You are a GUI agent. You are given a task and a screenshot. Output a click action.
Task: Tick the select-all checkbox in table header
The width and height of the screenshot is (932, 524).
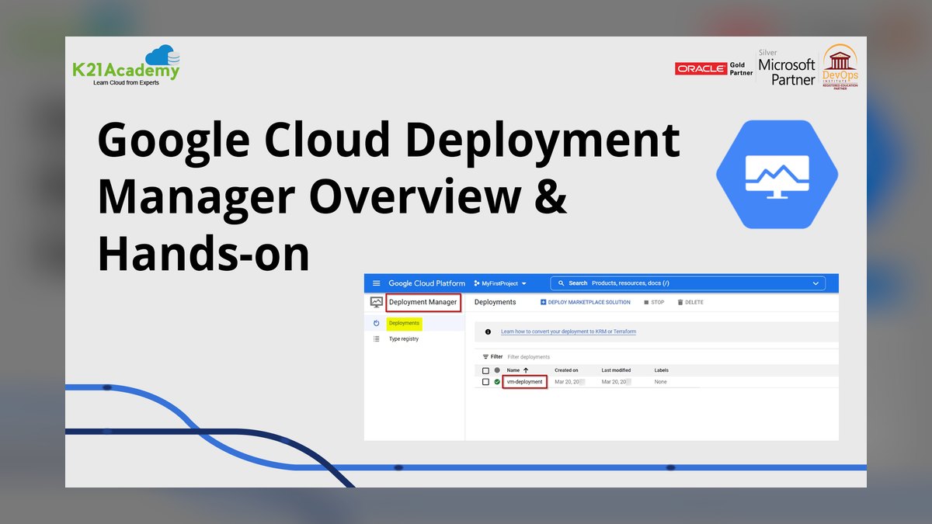click(486, 370)
